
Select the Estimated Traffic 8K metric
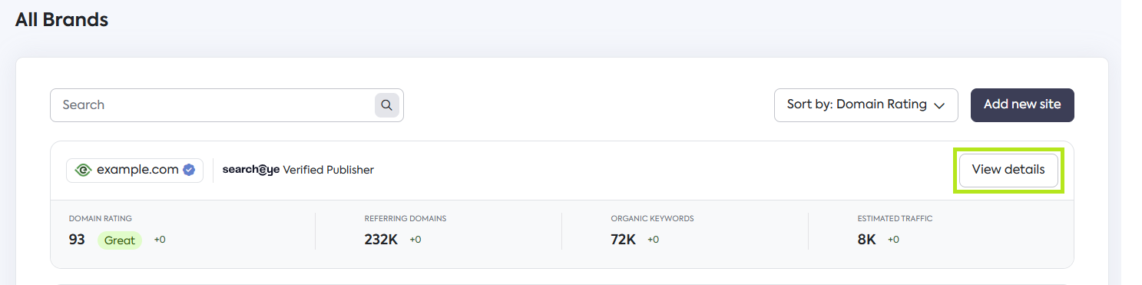point(866,240)
